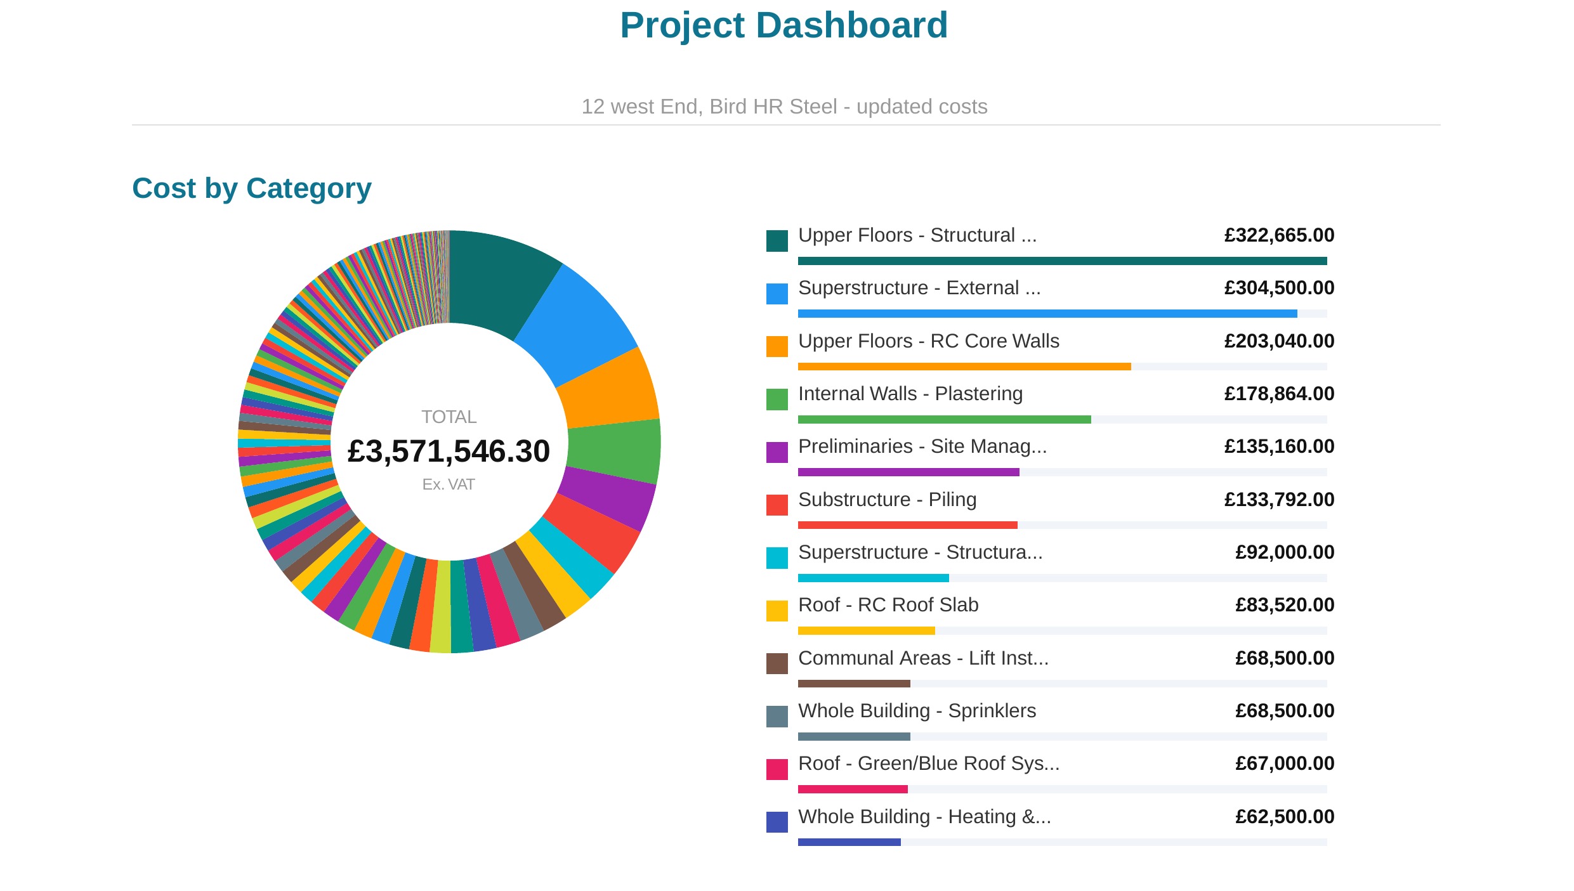This screenshot has width=1574, height=891.
Task: Click the yellow Roof RC Roof Slab swatch
Action: click(777, 611)
